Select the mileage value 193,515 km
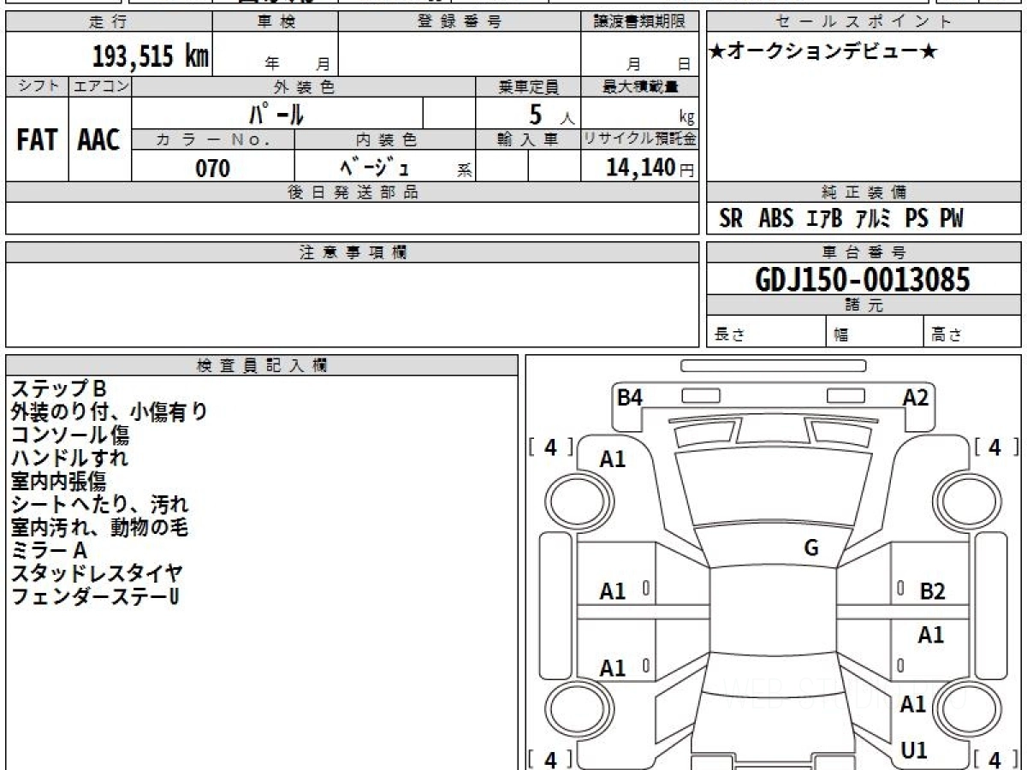 150,56
